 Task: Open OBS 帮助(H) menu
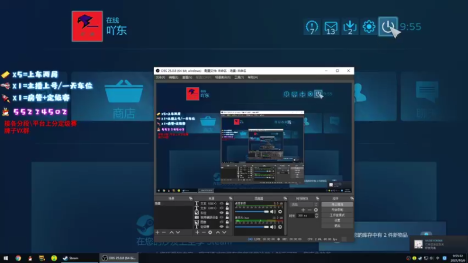pyautogui.click(x=253, y=78)
